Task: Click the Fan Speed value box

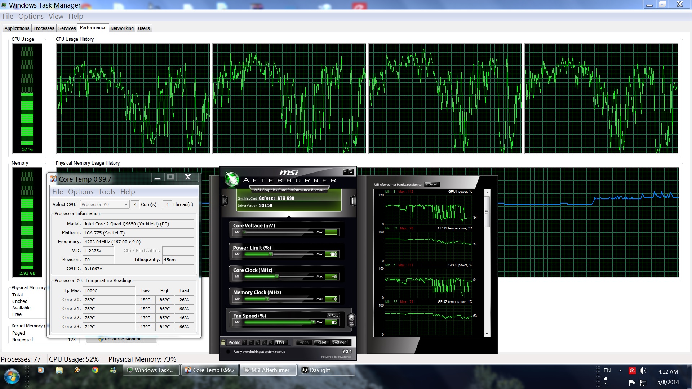Action: (x=332, y=322)
